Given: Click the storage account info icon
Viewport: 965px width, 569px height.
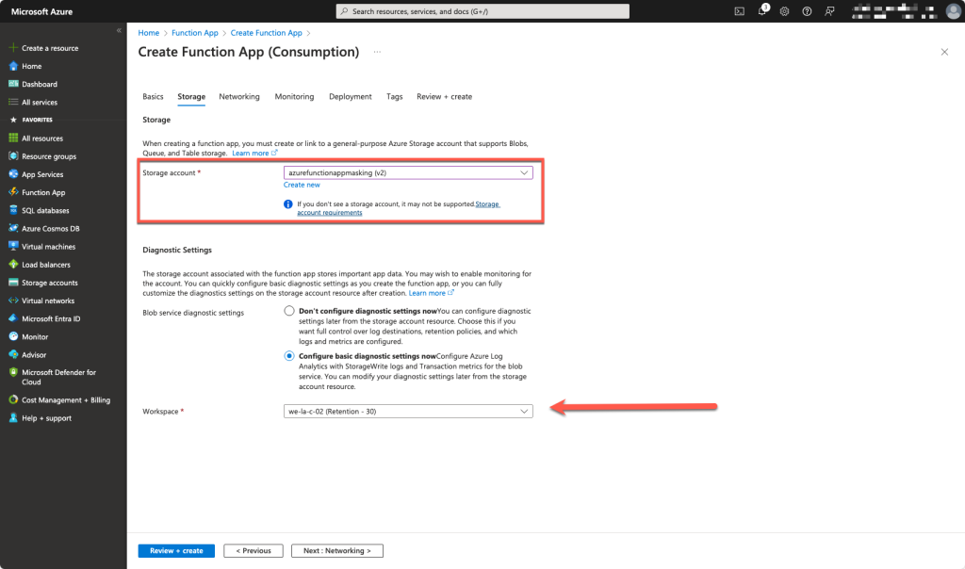Looking at the screenshot, I should pyautogui.click(x=288, y=204).
